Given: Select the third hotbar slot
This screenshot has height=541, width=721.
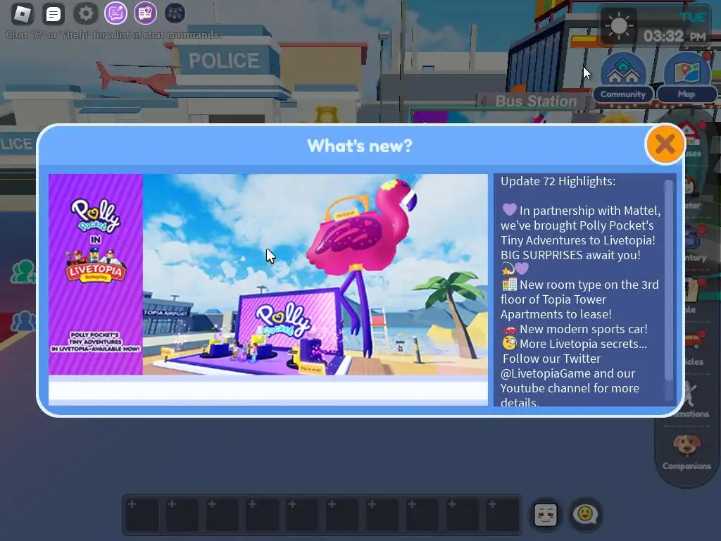Looking at the screenshot, I should coord(222,515).
